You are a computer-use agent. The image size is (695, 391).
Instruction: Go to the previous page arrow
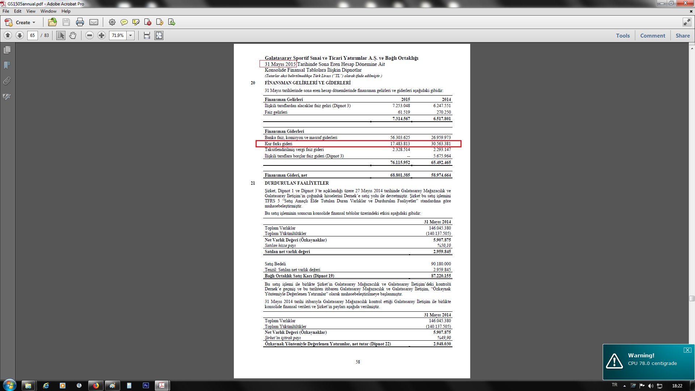coord(8,35)
